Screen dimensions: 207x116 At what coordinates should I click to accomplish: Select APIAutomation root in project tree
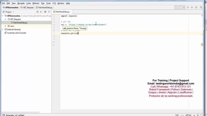(14, 16)
